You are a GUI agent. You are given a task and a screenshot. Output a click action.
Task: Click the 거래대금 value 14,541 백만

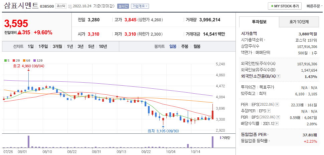[214, 34]
